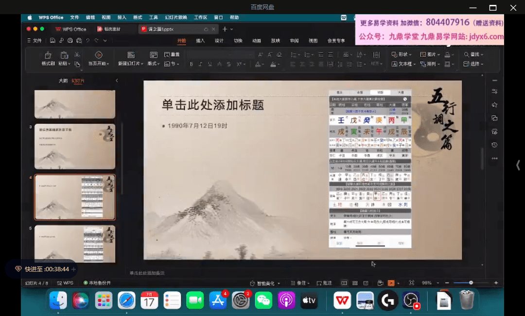This screenshot has width=525, height=316.
Task: Select slide 3 thumbnail in panel
Action: tap(75, 146)
